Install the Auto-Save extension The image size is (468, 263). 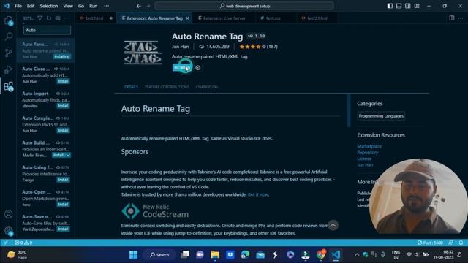click(64, 229)
